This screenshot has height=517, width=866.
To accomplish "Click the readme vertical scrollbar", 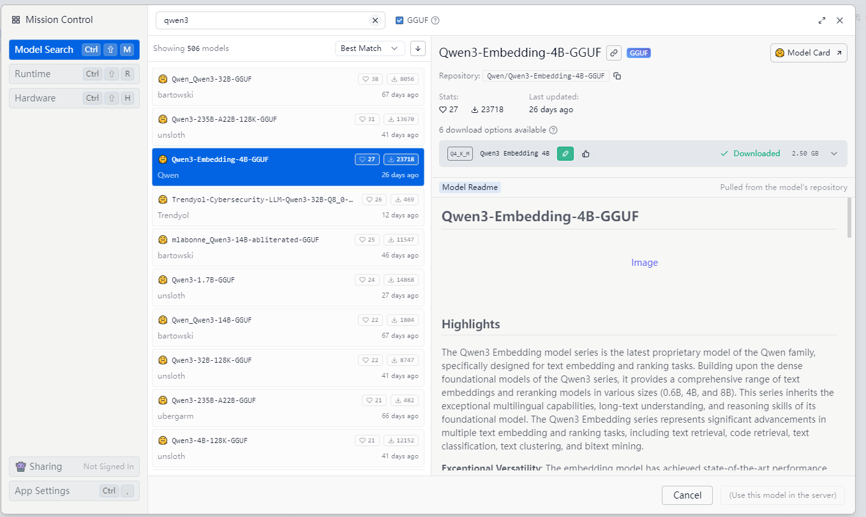I will click(x=849, y=218).
